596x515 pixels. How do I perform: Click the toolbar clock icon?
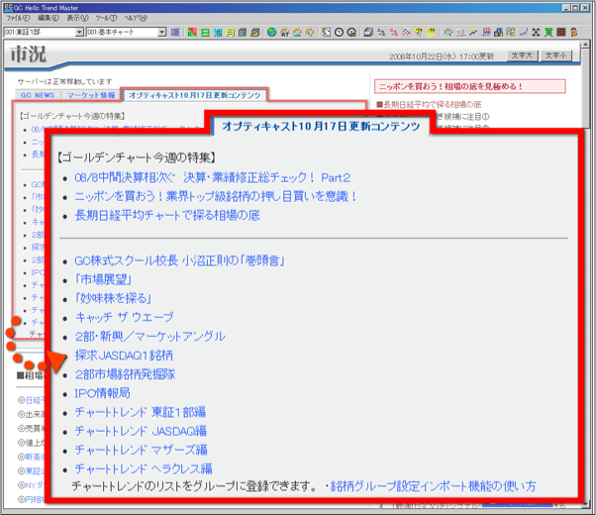pyautogui.click(x=339, y=33)
